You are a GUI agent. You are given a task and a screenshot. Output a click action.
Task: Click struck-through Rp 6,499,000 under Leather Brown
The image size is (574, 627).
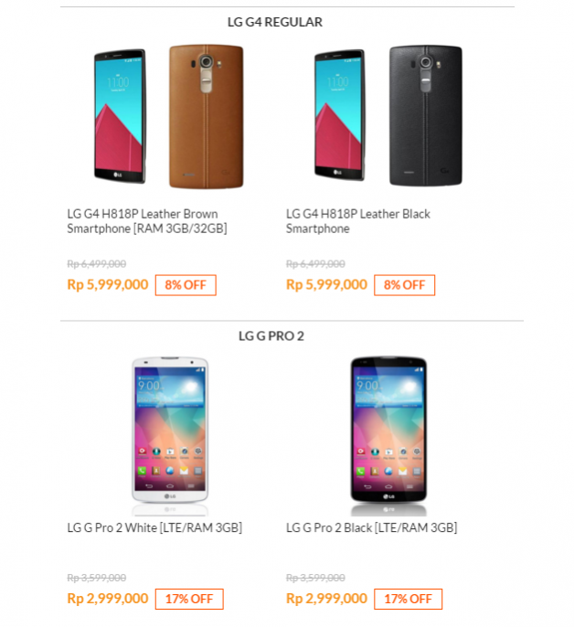(x=96, y=264)
